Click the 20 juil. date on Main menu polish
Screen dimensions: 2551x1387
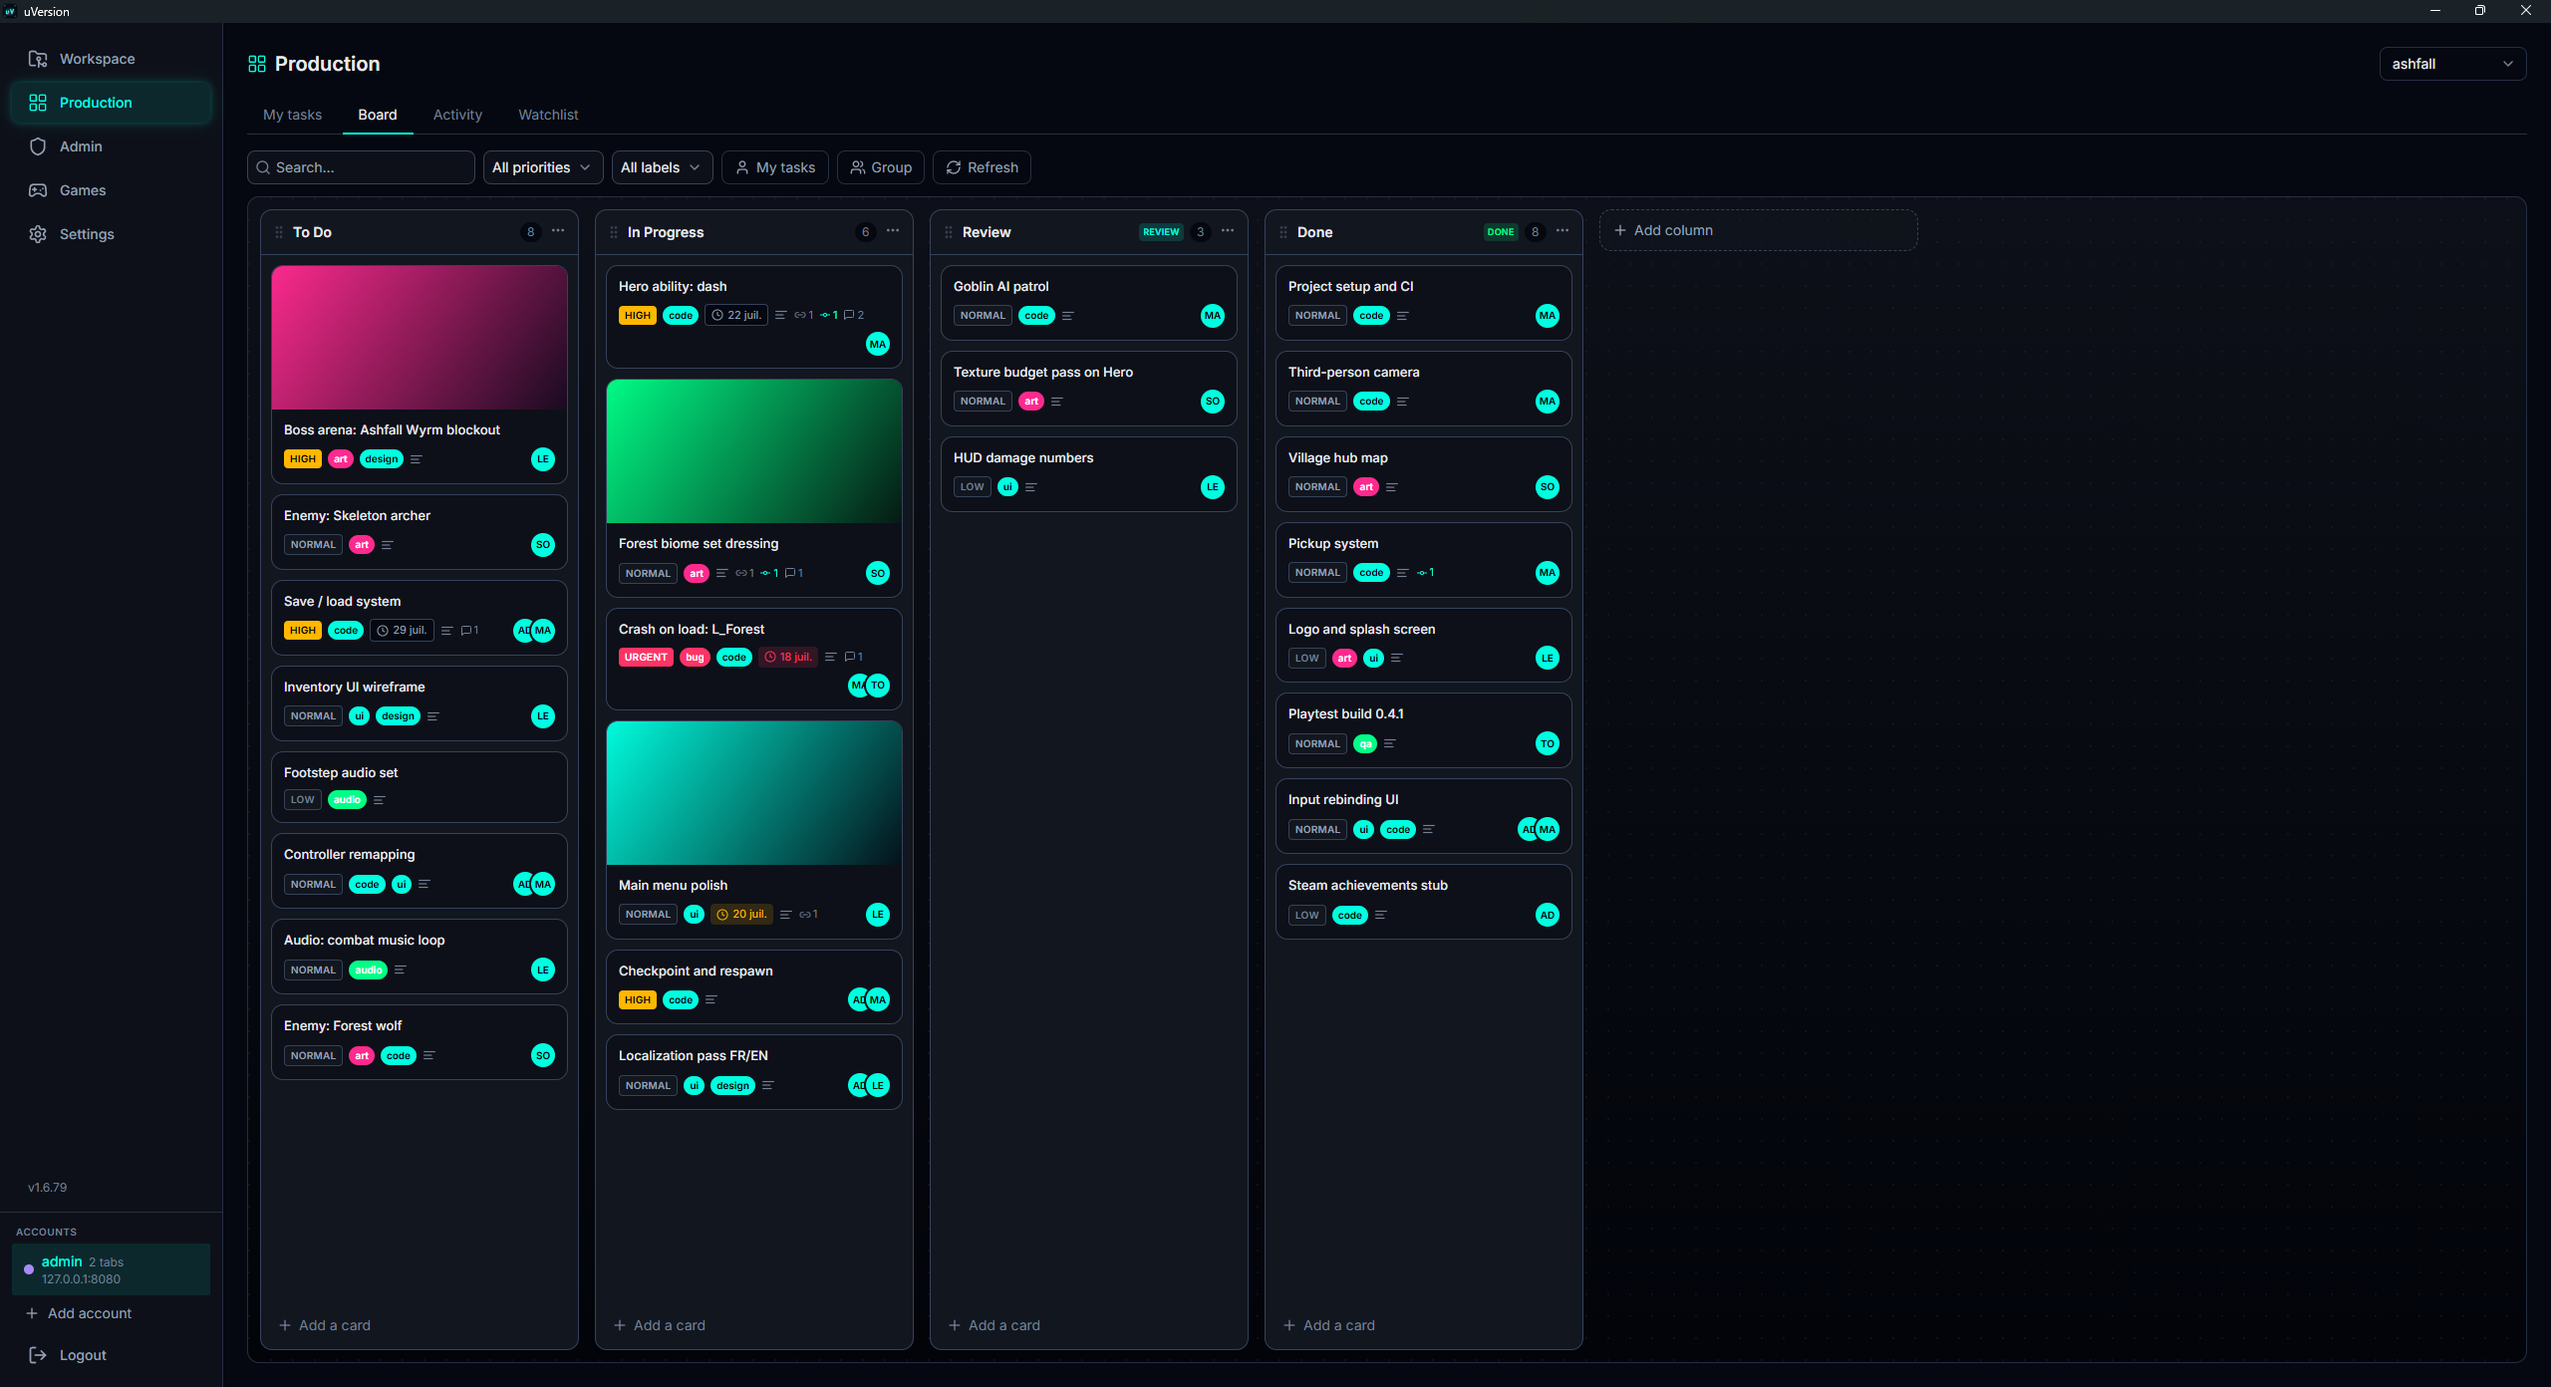(x=741, y=915)
